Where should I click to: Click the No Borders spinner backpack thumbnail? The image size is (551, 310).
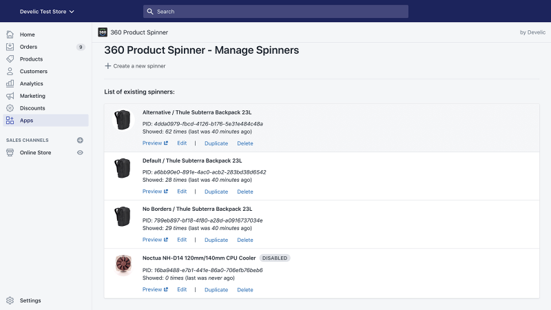(x=123, y=216)
